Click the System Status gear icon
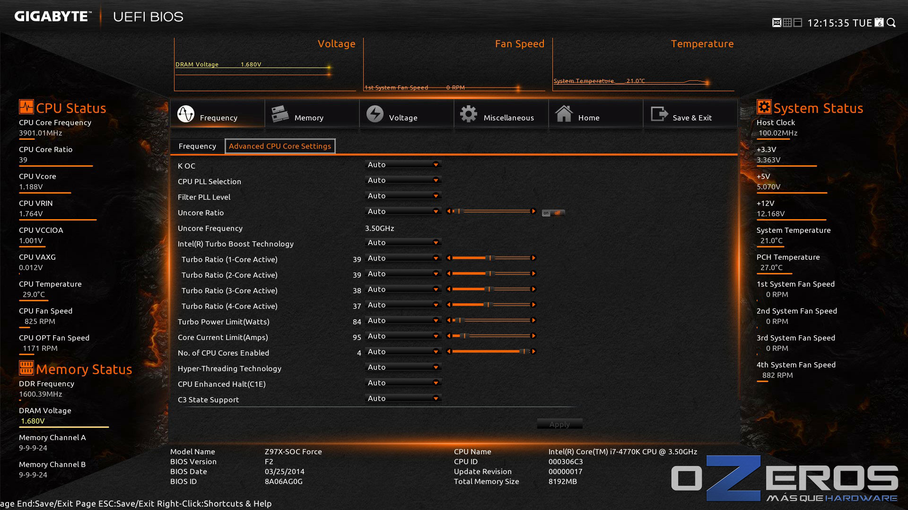The image size is (908, 510). click(764, 107)
